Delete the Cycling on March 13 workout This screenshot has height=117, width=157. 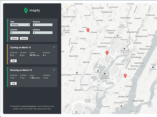pyautogui.click(x=54, y=47)
